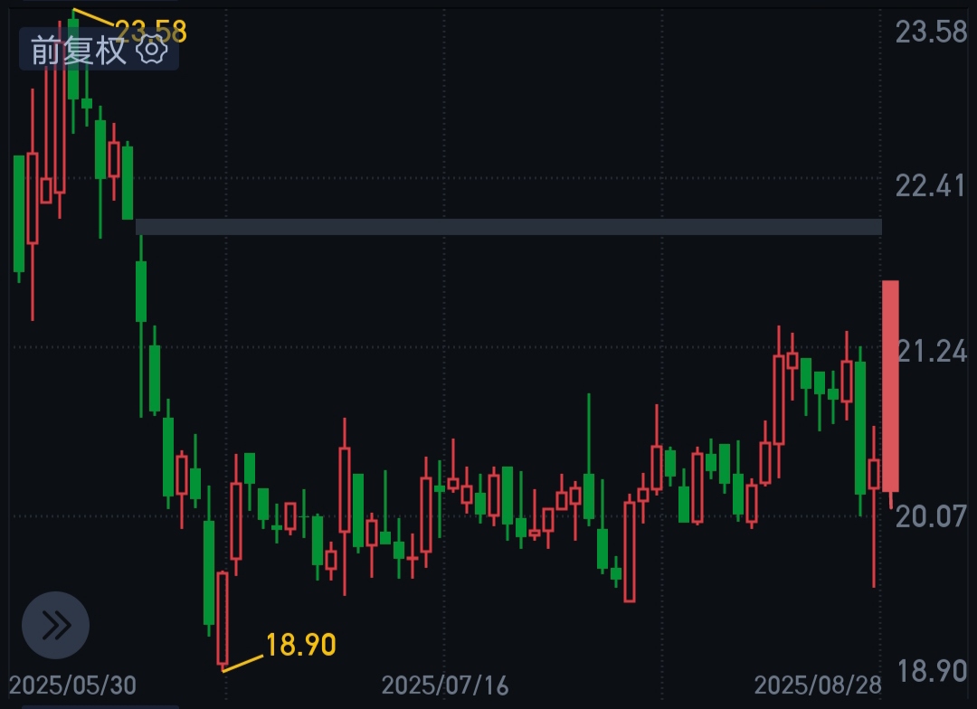Click the 23.58 price axis label
The height and width of the screenshot is (709, 977).
click(x=931, y=32)
